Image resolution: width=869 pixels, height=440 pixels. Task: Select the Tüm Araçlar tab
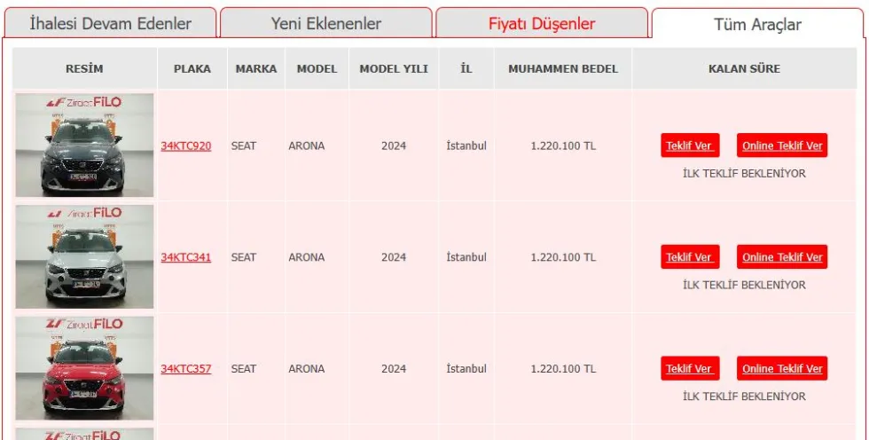(757, 25)
